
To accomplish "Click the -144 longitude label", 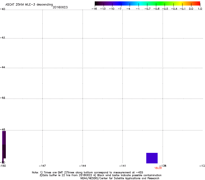I will coord(83,166).
